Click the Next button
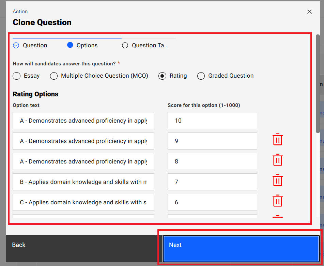This screenshot has height=266, width=324. click(241, 245)
